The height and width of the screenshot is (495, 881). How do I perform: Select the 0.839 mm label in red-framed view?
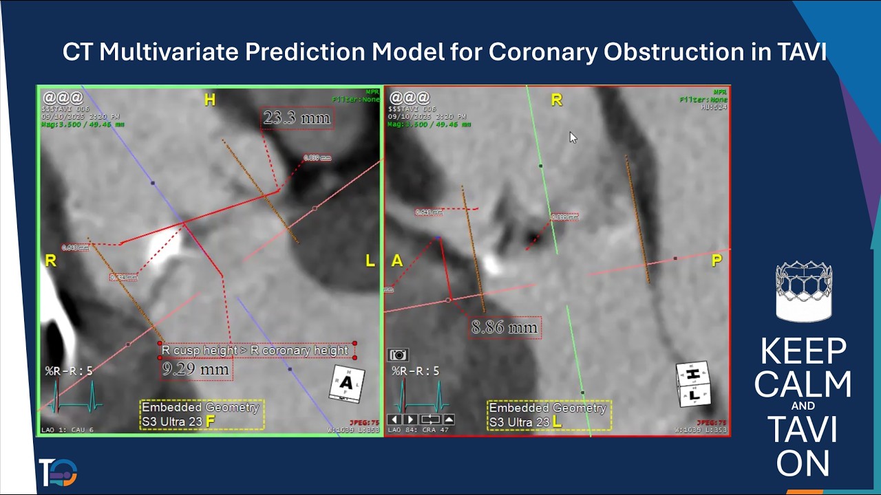[x=564, y=217]
